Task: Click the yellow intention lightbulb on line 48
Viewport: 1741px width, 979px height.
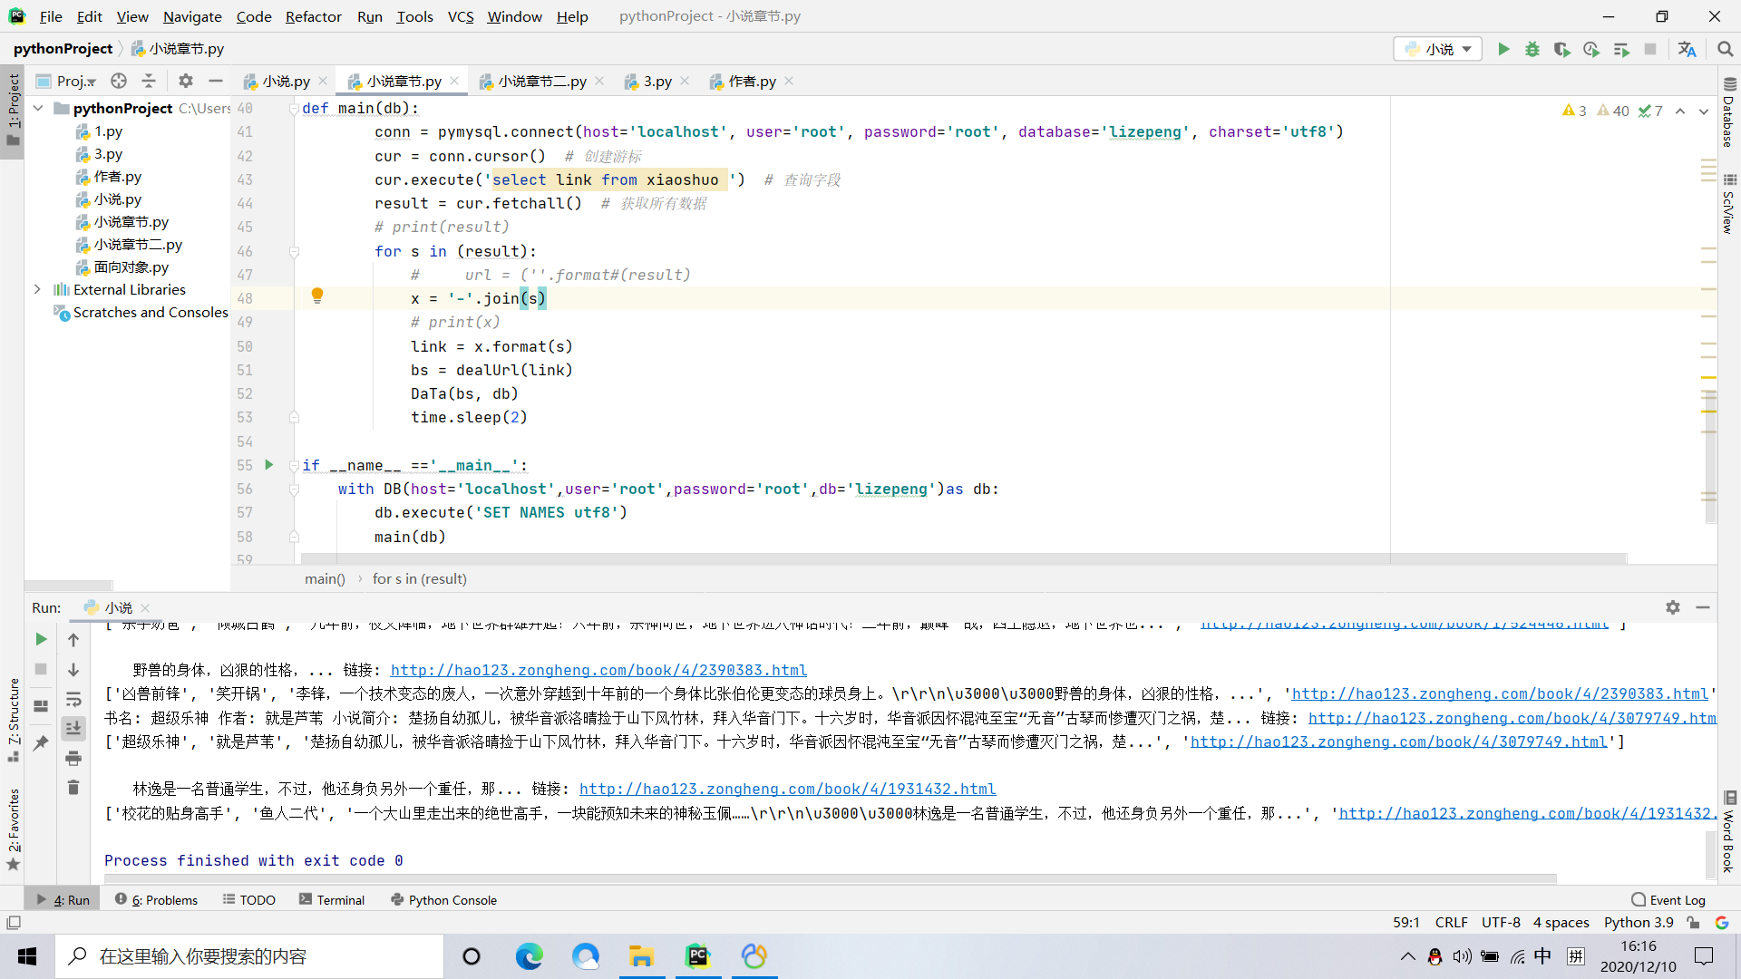Action: pos(317,296)
